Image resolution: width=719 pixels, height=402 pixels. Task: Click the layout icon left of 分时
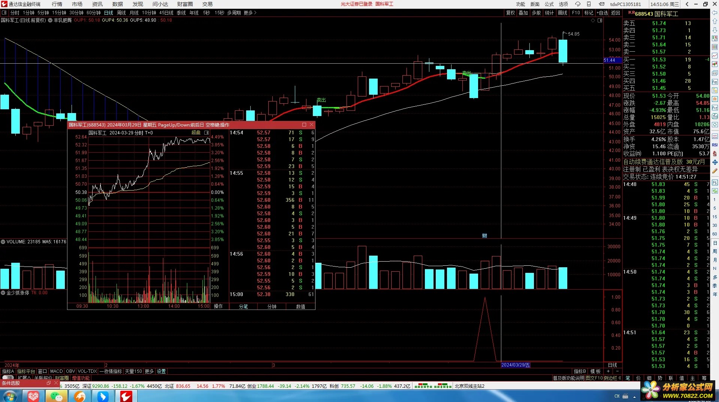coord(4,13)
